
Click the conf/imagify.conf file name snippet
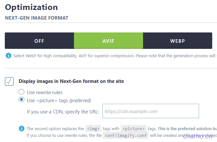(x=125, y=135)
